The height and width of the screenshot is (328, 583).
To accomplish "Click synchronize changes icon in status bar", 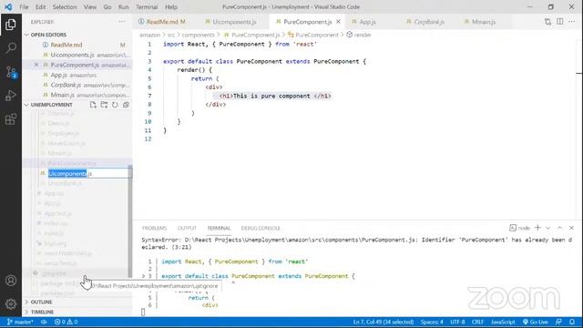I will [x=44, y=322].
